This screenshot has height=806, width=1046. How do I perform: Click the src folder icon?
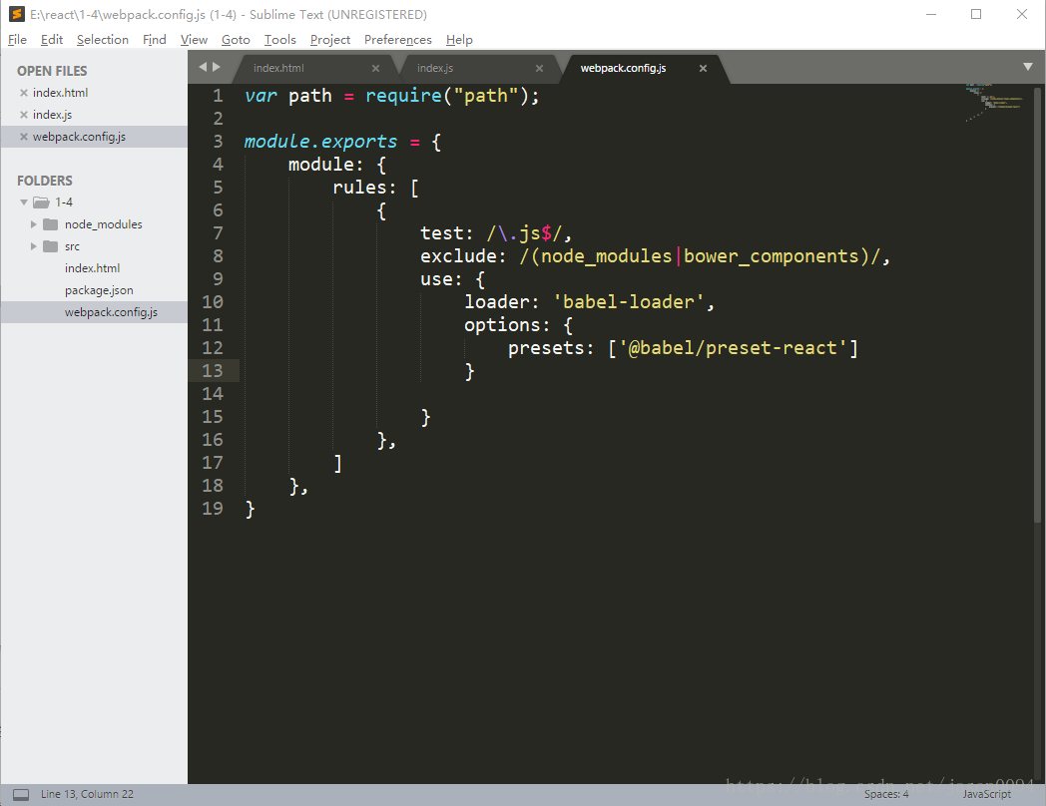51,246
